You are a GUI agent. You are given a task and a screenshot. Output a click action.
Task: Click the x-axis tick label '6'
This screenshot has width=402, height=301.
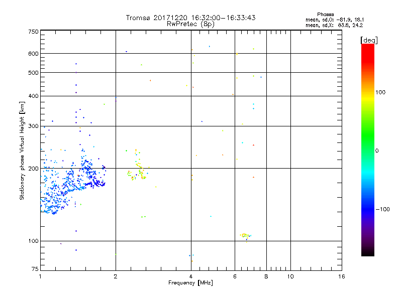235,276
